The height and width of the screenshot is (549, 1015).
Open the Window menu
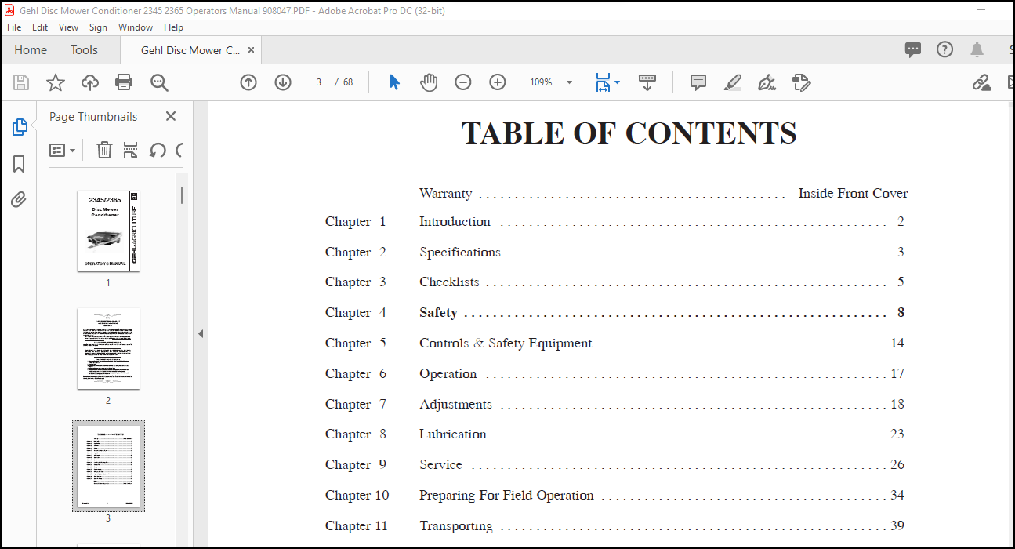point(136,27)
